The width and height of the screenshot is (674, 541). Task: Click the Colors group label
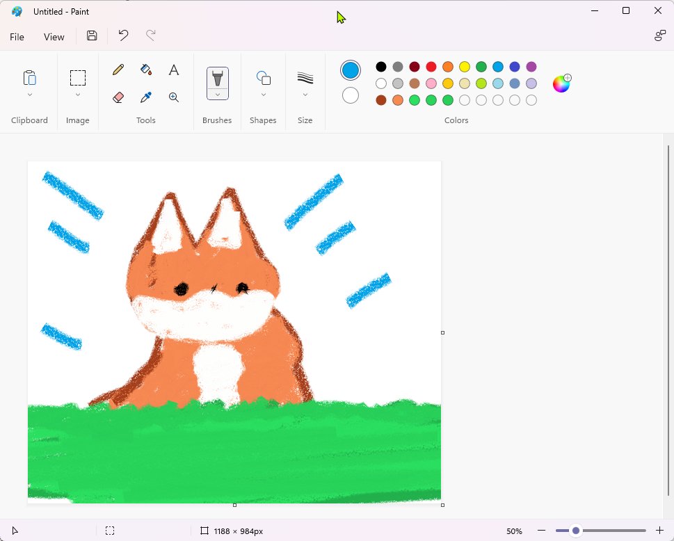pos(456,120)
